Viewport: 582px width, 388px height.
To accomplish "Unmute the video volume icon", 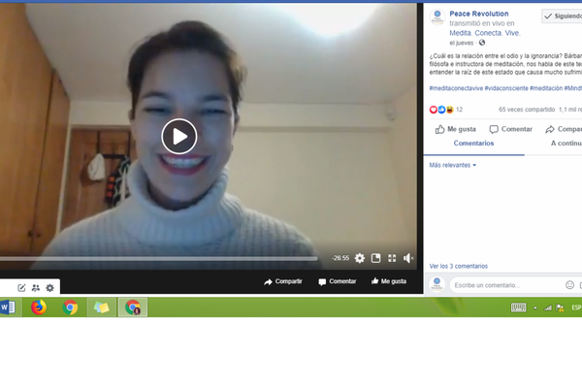I will click(408, 258).
